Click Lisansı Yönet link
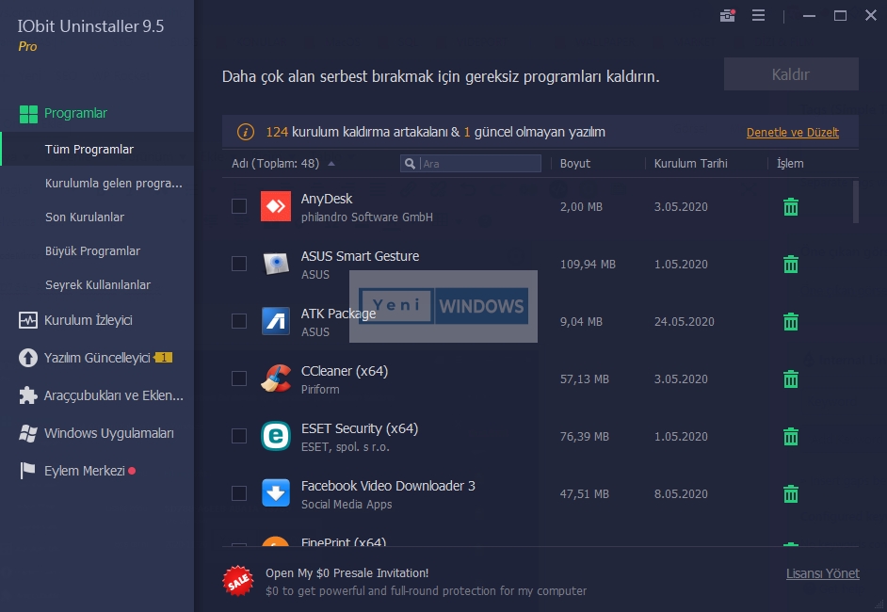The width and height of the screenshot is (887, 612). click(823, 573)
